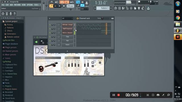
Task: Click the cut/scissors tool icon
Action: click(x=7, y=14)
